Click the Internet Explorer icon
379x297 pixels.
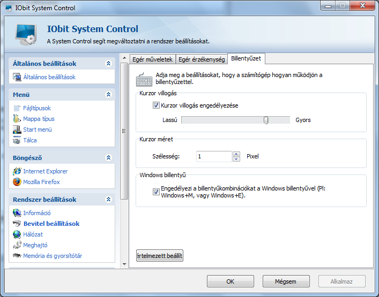17,171
